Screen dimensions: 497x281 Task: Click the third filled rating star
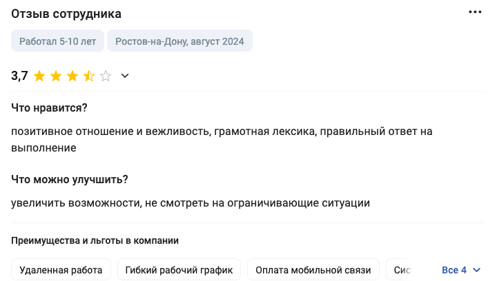[x=72, y=76]
